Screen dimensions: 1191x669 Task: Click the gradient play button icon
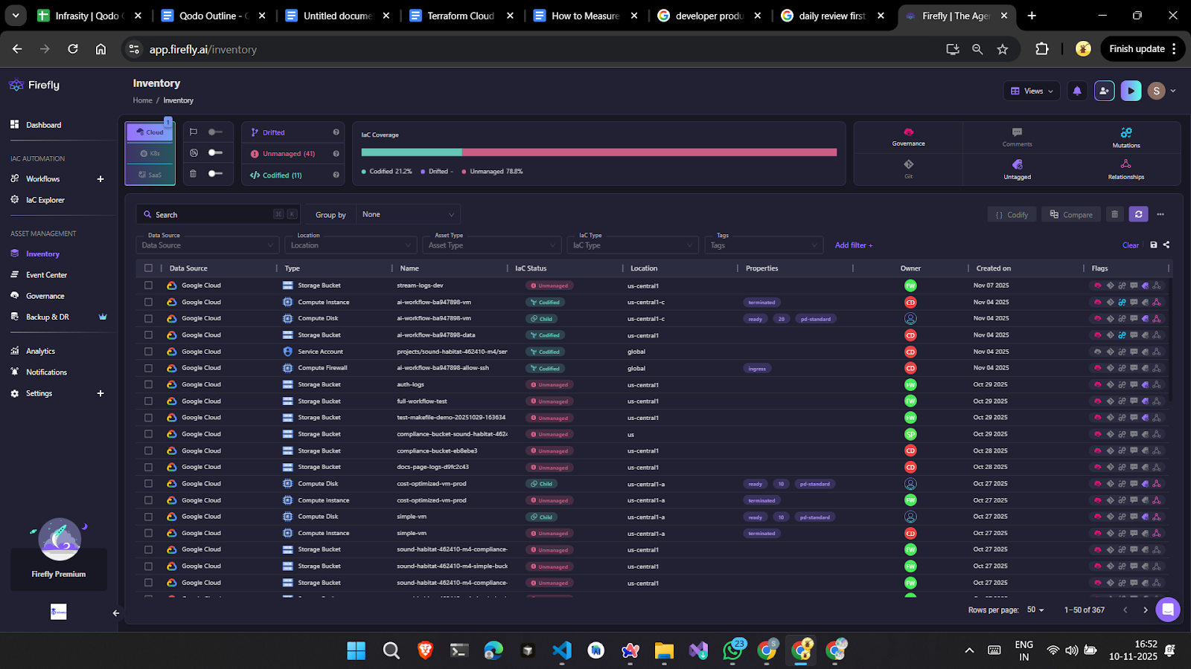(x=1131, y=91)
